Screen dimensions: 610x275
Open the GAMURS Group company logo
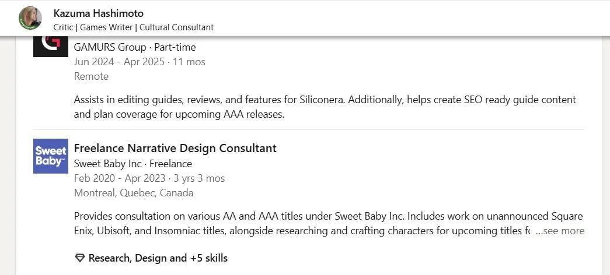50,45
